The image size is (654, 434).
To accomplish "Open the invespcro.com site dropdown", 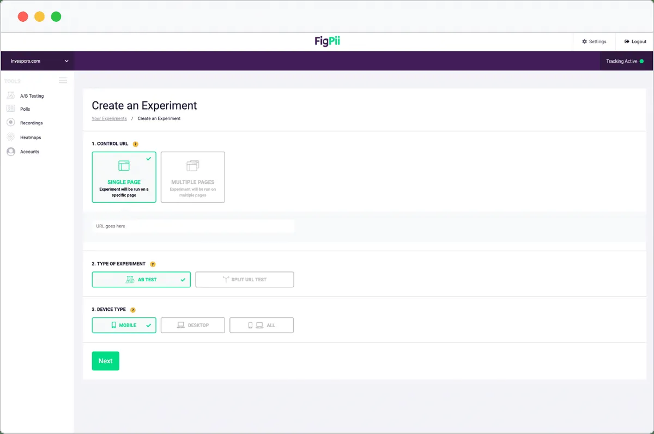I will (x=37, y=61).
